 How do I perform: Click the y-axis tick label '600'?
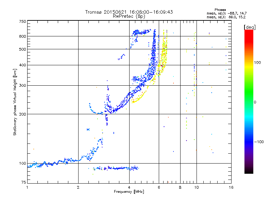22,36
